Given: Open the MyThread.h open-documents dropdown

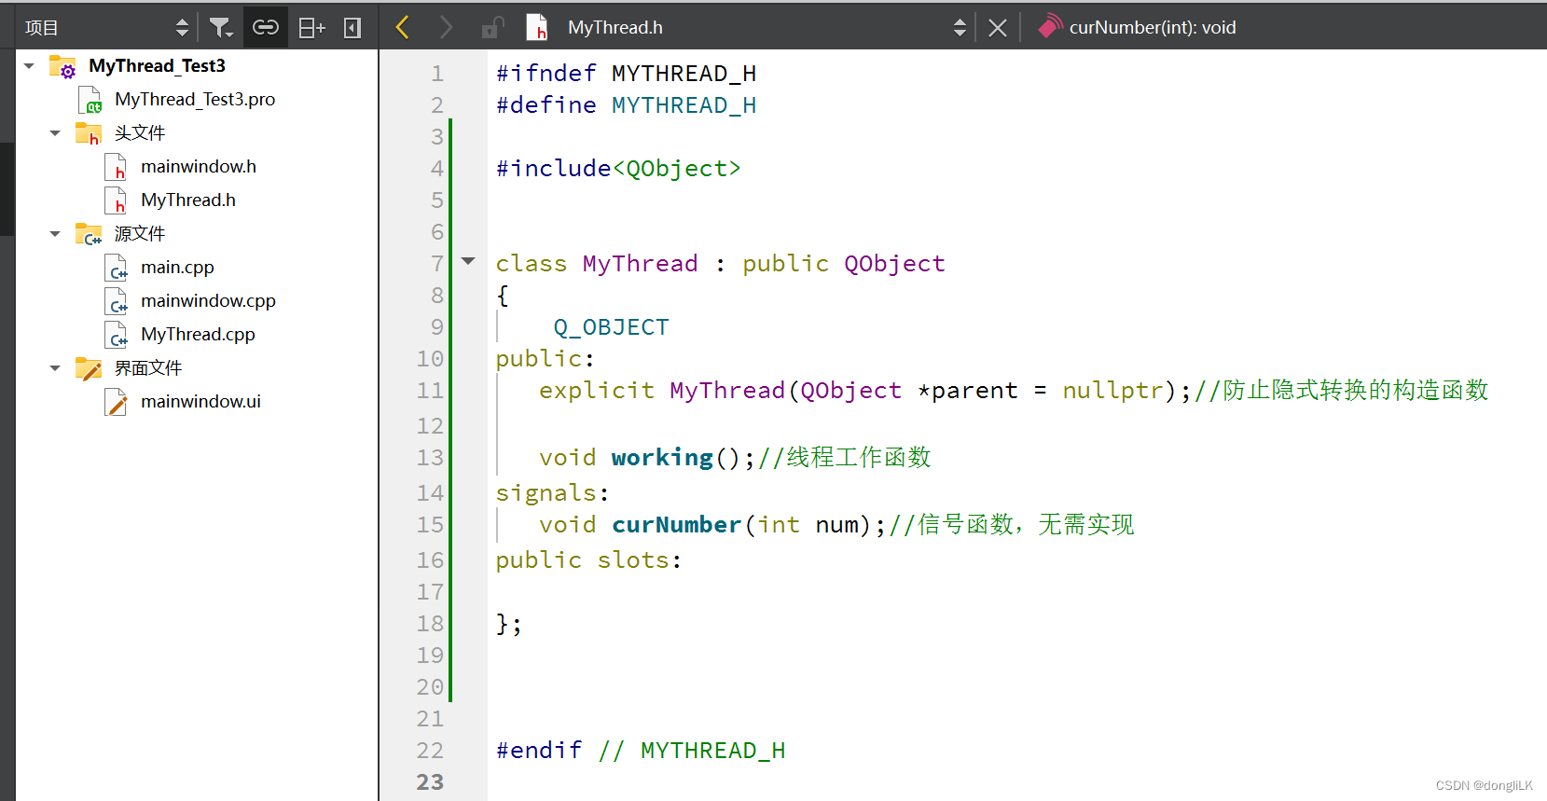Looking at the screenshot, I should pyautogui.click(x=960, y=28).
